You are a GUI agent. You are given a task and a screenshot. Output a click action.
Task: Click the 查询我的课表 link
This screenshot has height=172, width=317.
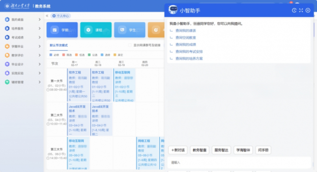pyautogui.click(x=186, y=31)
